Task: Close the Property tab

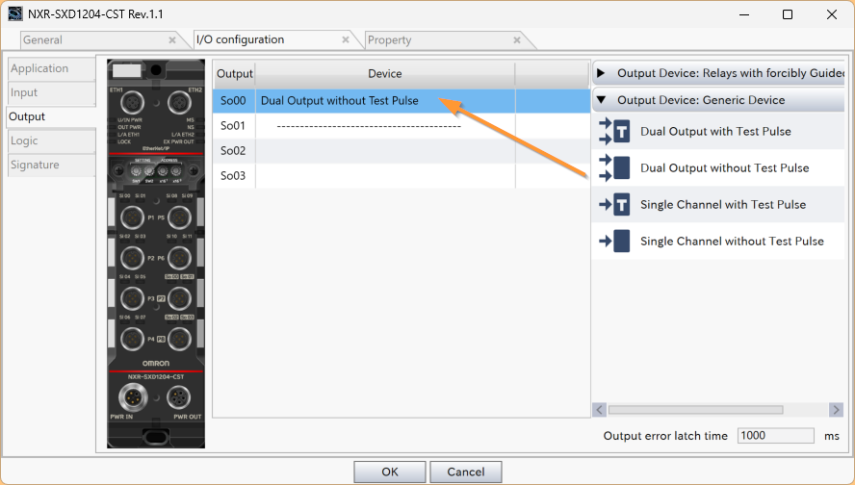Action: (517, 39)
